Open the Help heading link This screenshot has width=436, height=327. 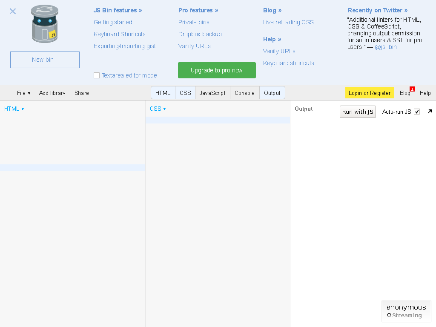tap(272, 39)
